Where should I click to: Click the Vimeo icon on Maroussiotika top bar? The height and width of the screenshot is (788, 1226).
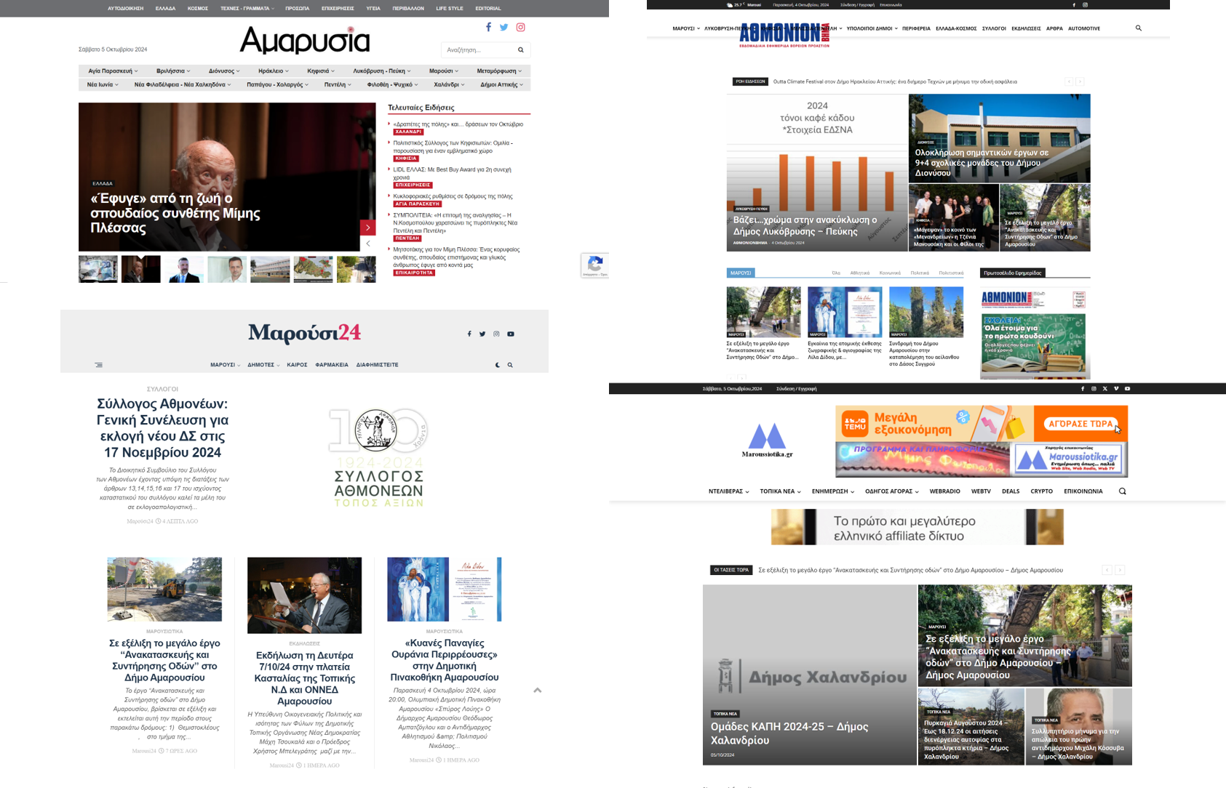click(x=1116, y=389)
